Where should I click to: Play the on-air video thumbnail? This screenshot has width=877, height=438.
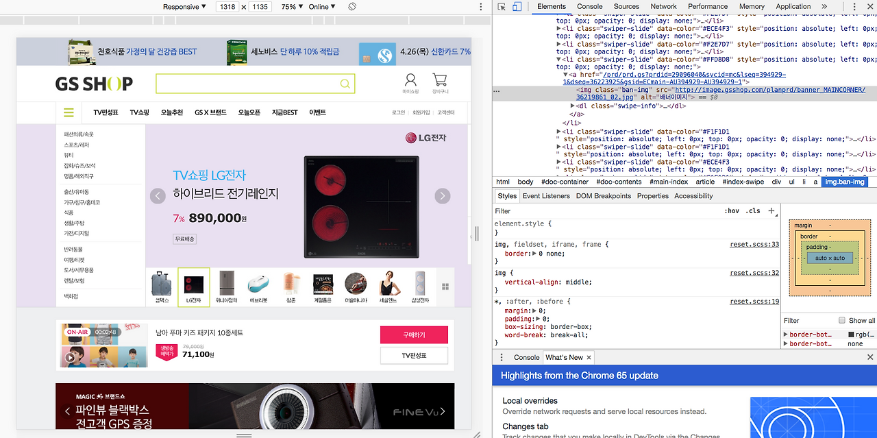70,357
